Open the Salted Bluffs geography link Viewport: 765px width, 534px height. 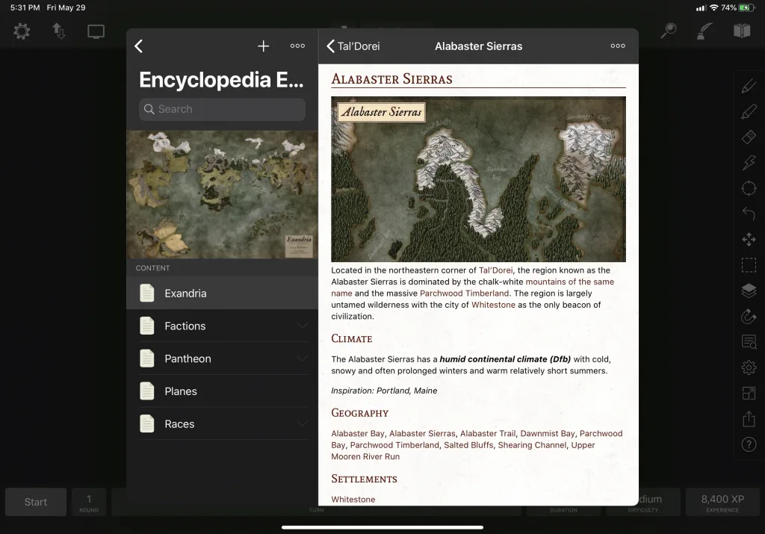click(x=468, y=445)
